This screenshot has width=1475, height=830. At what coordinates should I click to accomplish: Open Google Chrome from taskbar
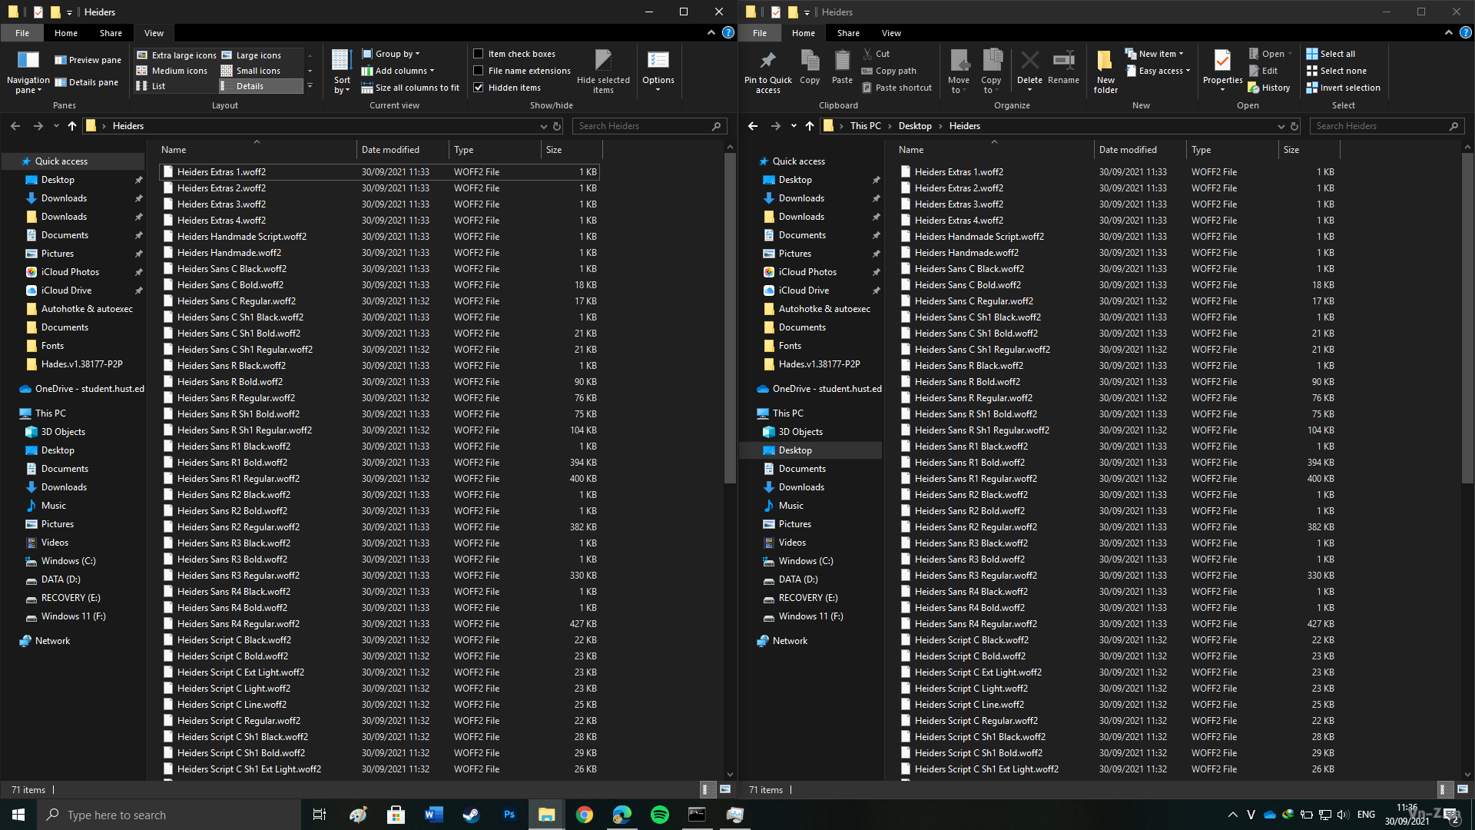coord(584,815)
